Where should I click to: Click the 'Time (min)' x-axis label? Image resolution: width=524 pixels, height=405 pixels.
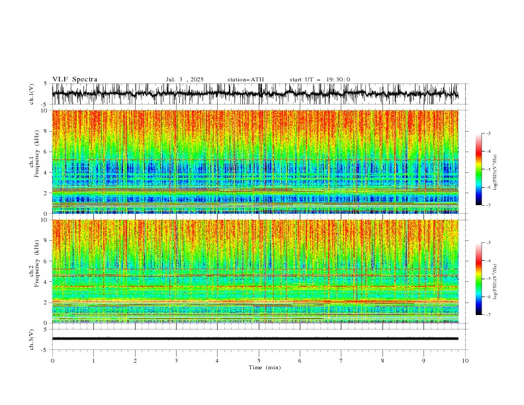265,367
